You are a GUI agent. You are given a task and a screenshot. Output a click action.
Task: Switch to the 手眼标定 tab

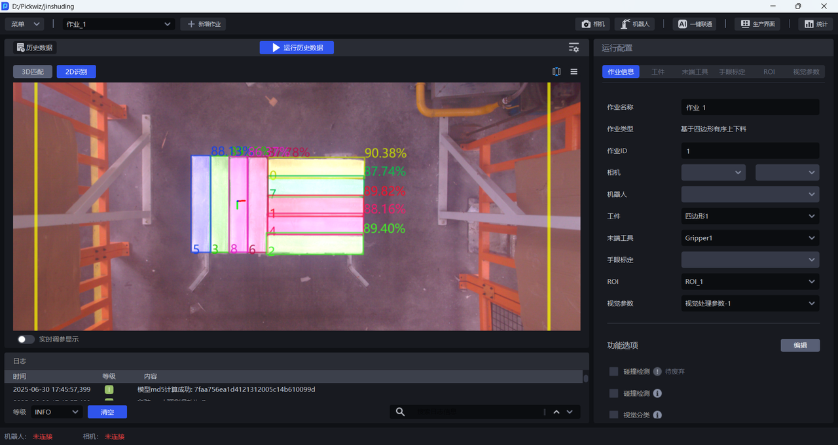[732, 72]
